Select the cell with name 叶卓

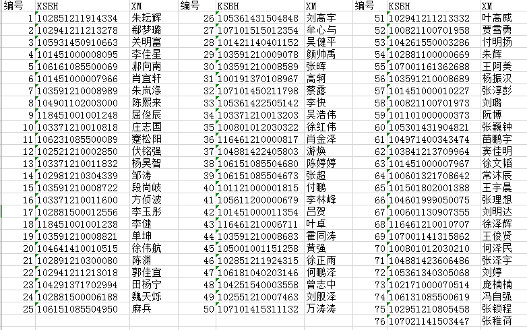coord(315,224)
